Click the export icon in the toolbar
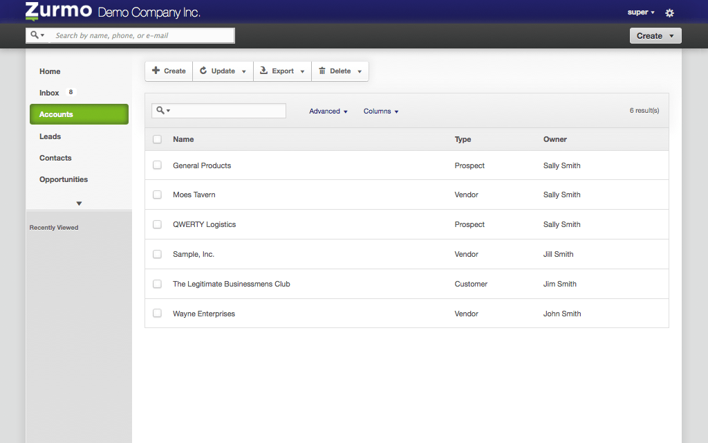708x443 pixels. (x=263, y=71)
